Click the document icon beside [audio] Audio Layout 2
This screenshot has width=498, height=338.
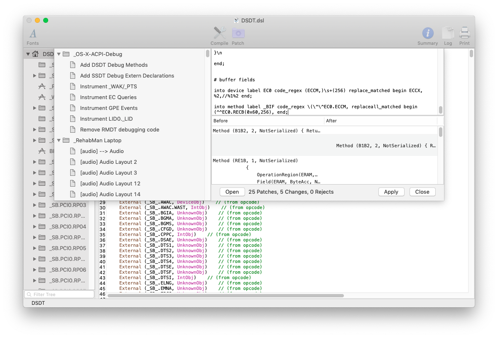pos(73,162)
